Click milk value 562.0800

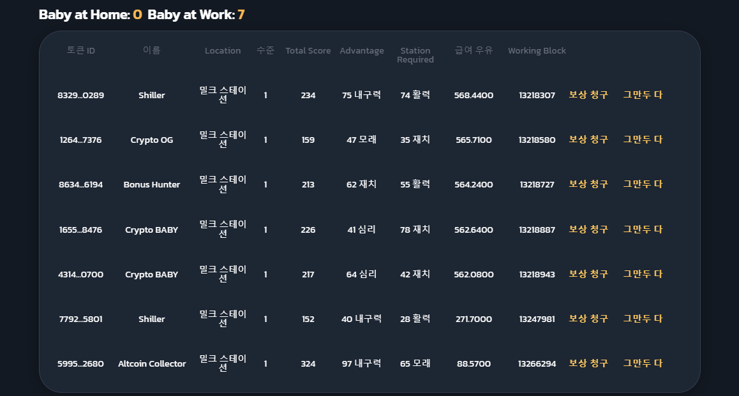(x=474, y=274)
